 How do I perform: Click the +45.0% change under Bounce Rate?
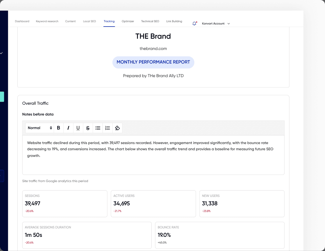[x=162, y=242]
